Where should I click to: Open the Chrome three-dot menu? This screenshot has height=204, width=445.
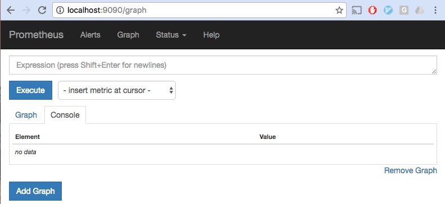pyautogui.click(x=435, y=11)
